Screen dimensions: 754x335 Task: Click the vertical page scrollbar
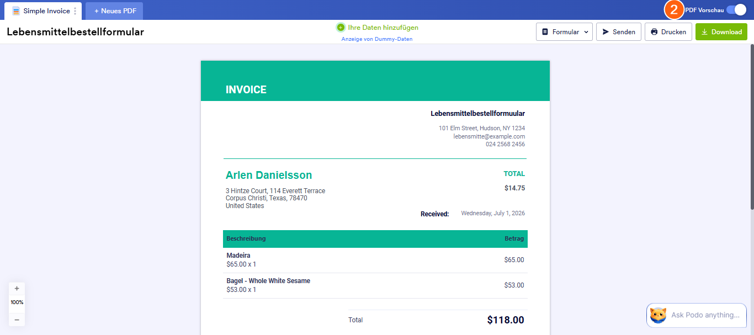(751, 127)
